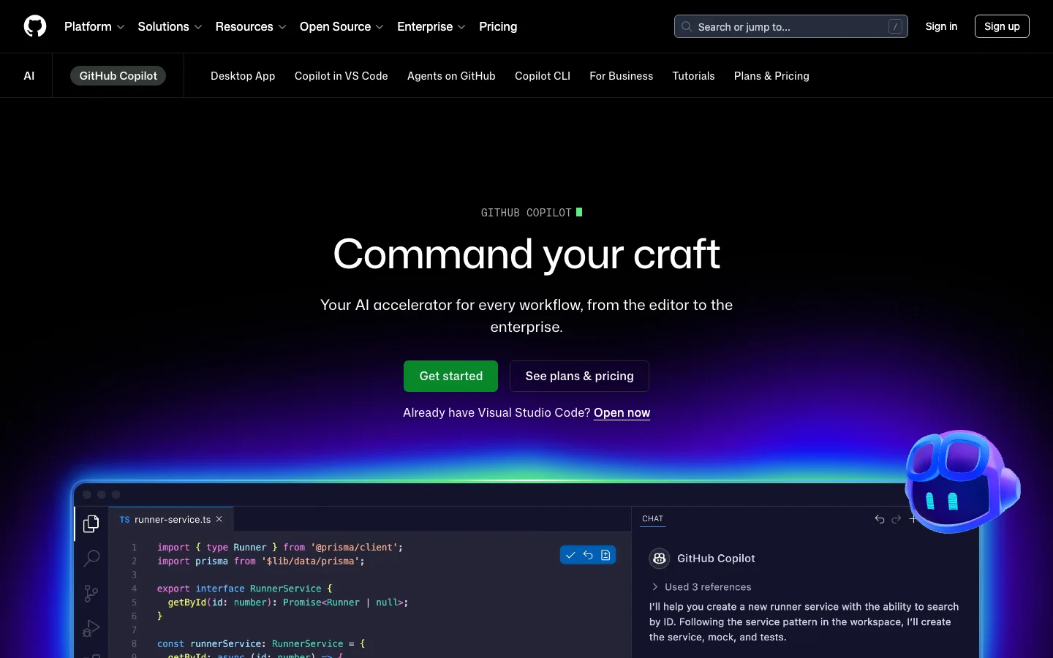Click the GitHub Copilot chat avatar
This screenshot has width=1053, height=658.
[x=660, y=559]
